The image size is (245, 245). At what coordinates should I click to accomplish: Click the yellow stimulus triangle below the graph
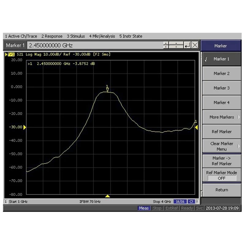pyautogui.click(x=108, y=196)
